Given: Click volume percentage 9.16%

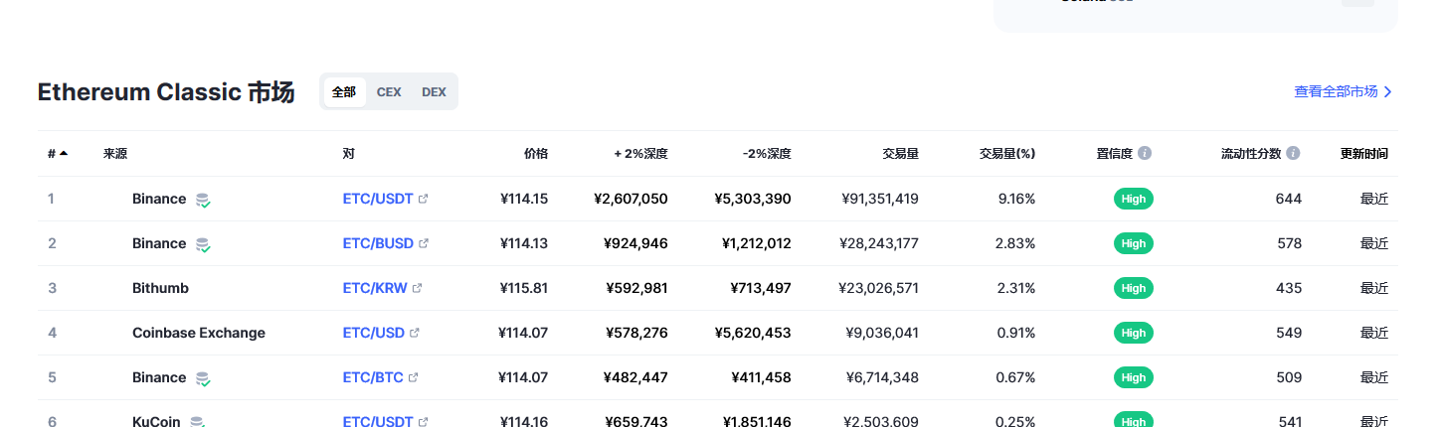Looking at the screenshot, I should 1016,199.
